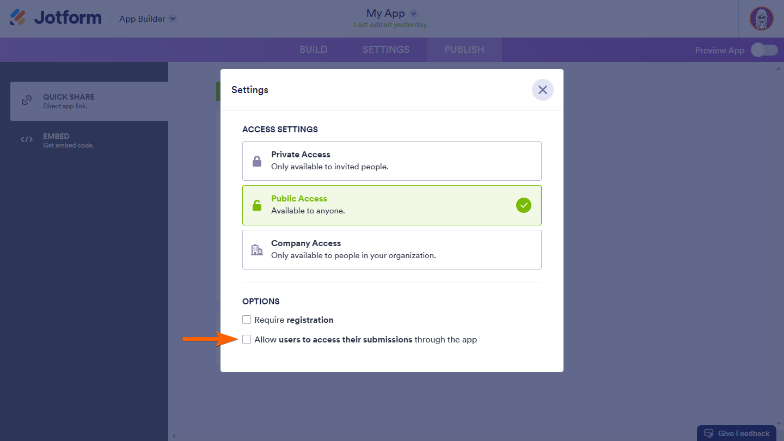Enable the Require registration checkbox
This screenshot has width=784, height=441.
pos(247,320)
